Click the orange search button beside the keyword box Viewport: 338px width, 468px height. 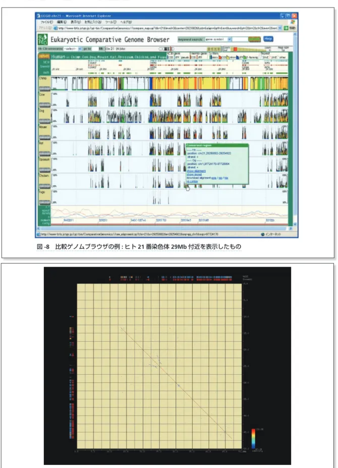(x=254, y=39)
